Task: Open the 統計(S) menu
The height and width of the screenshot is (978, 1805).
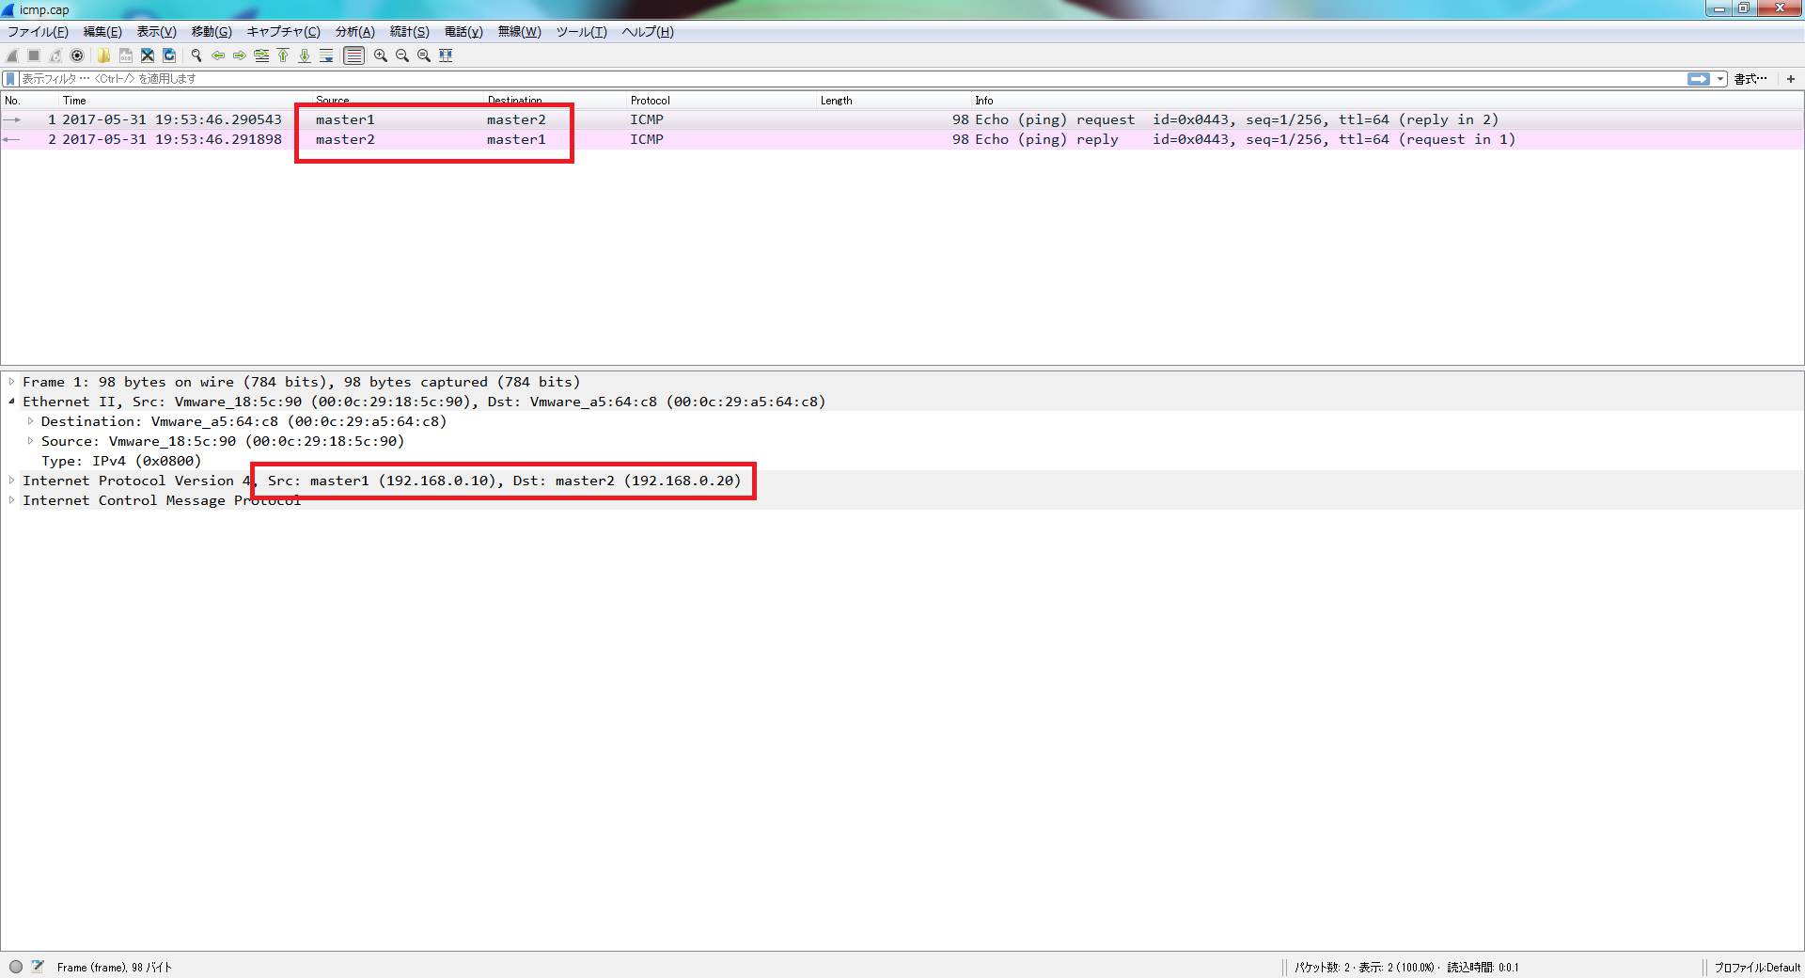Action: click(x=408, y=31)
